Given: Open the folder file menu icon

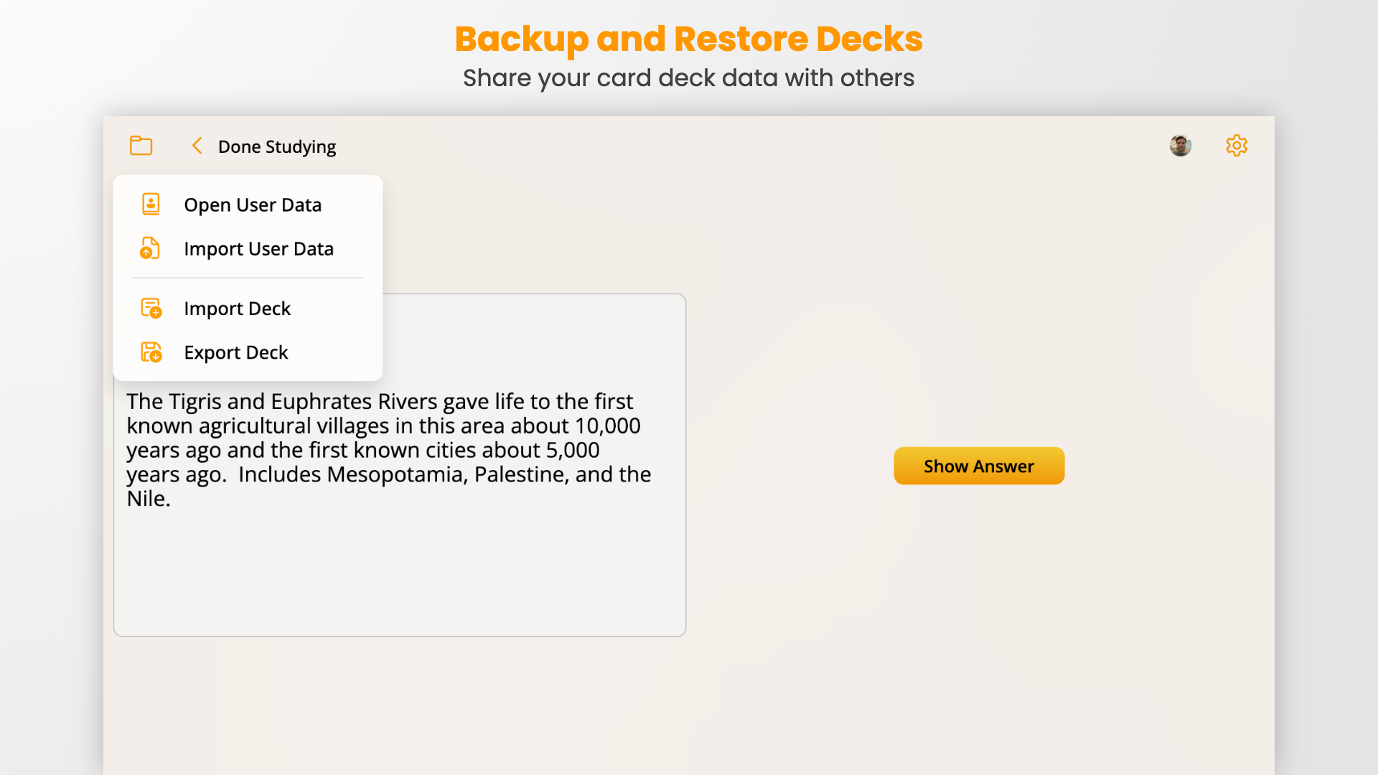Looking at the screenshot, I should pyautogui.click(x=141, y=146).
